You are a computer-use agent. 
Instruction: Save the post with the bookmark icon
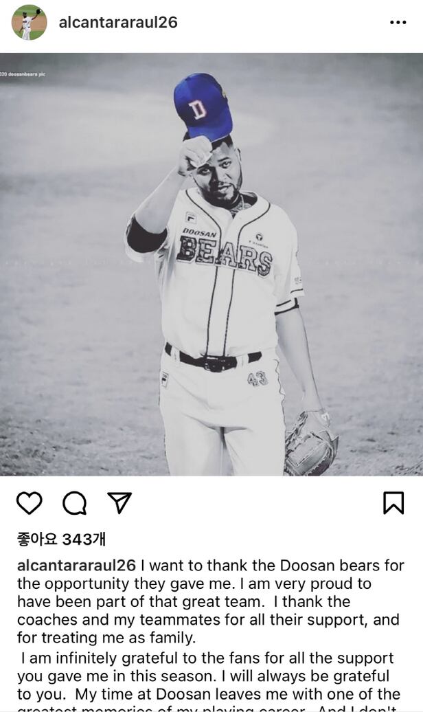[x=393, y=503]
